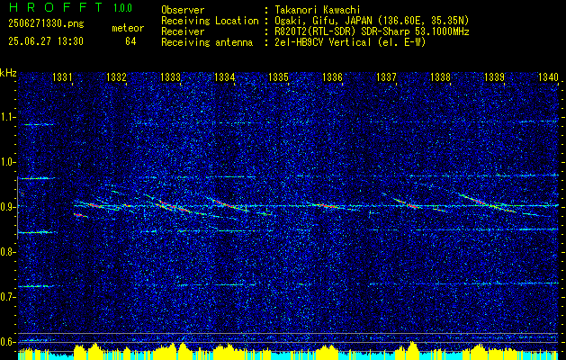The width and height of the screenshot is (566, 360).
Task: Click the Receiver label
Action: [x=183, y=31]
